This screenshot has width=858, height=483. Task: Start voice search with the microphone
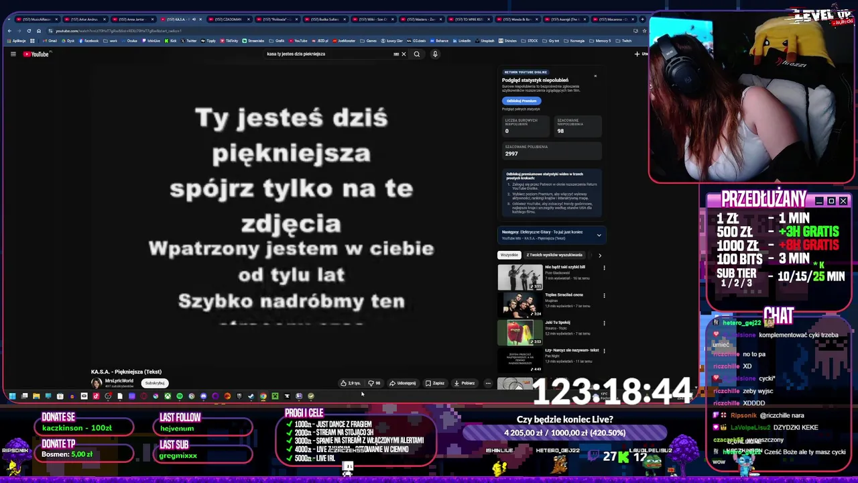pos(435,54)
